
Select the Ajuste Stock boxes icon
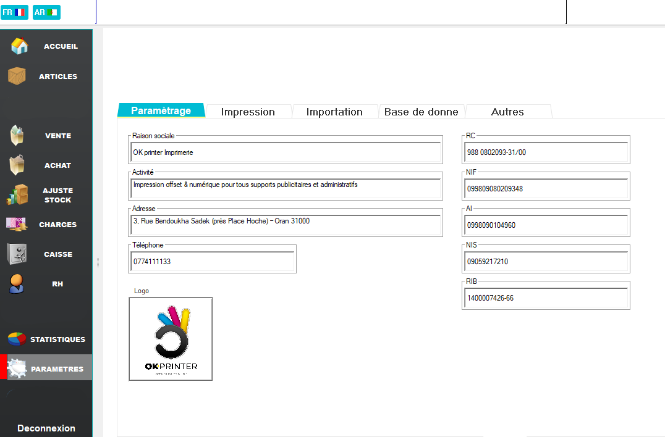pyautogui.click(x=17, y=195)
